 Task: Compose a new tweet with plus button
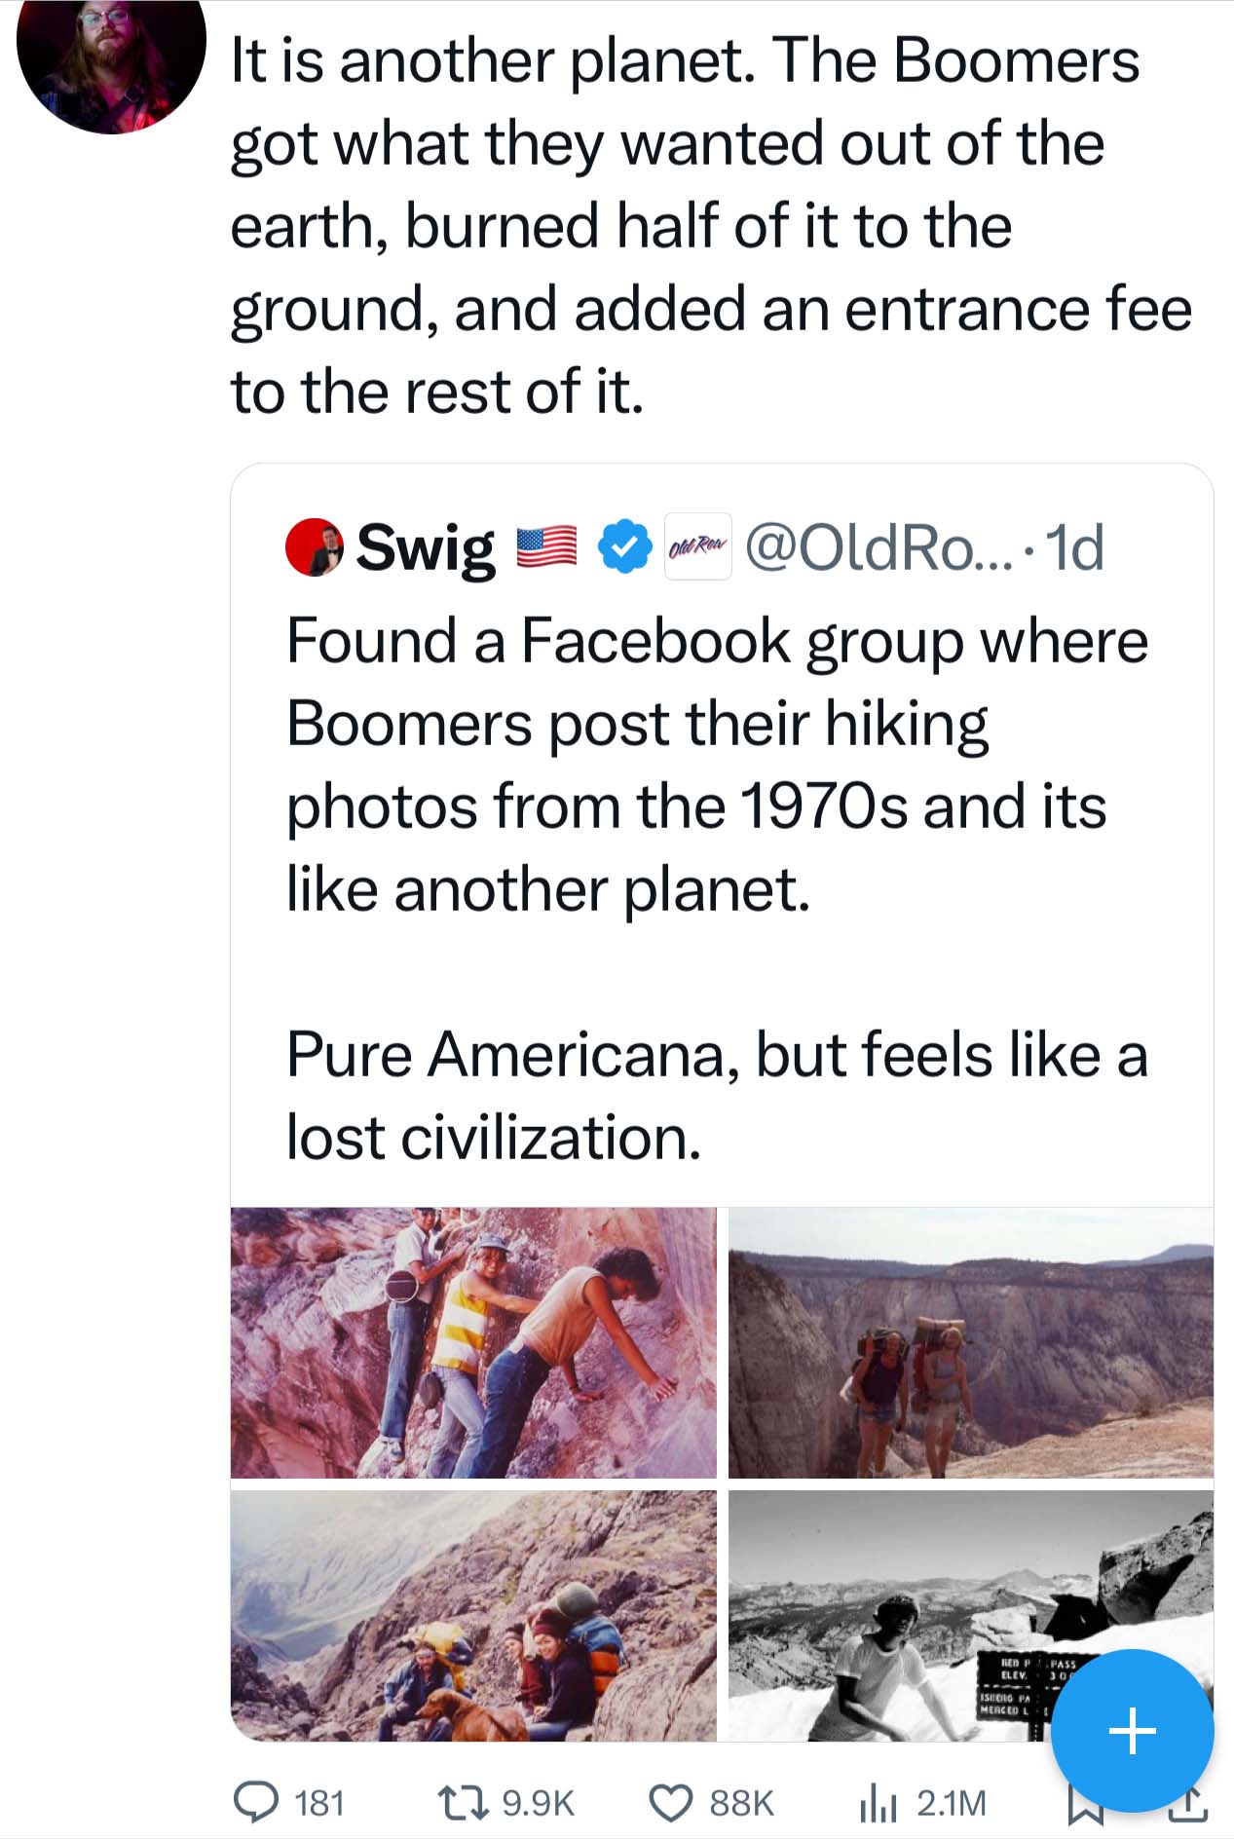pos(1132,1731)
